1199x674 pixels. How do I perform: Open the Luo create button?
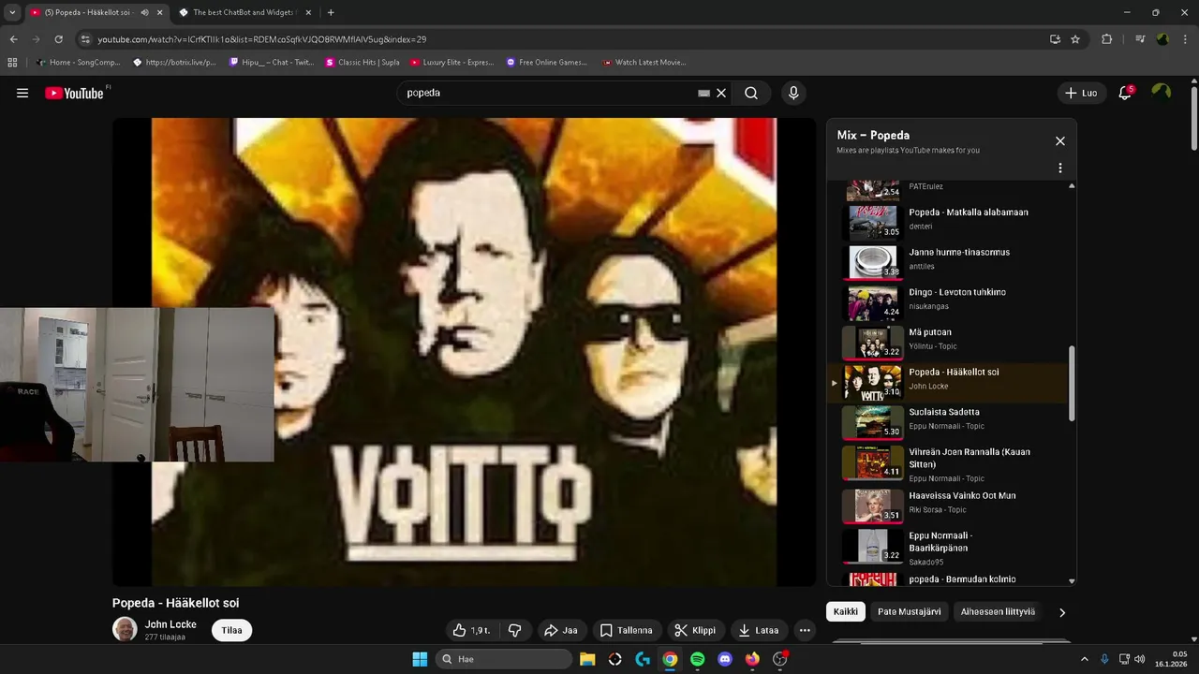[1081, 93]
